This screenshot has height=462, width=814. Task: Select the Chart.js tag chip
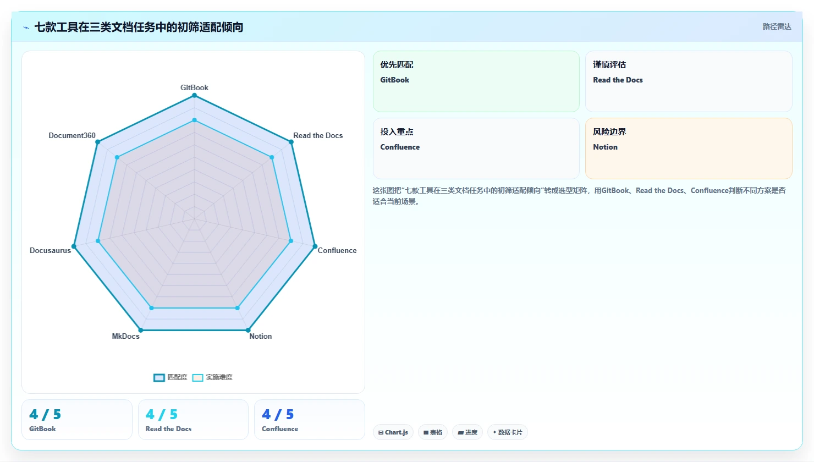coord(393,432)
